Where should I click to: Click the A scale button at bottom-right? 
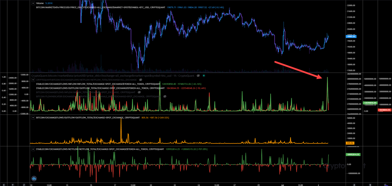click(x=354, y=184)
